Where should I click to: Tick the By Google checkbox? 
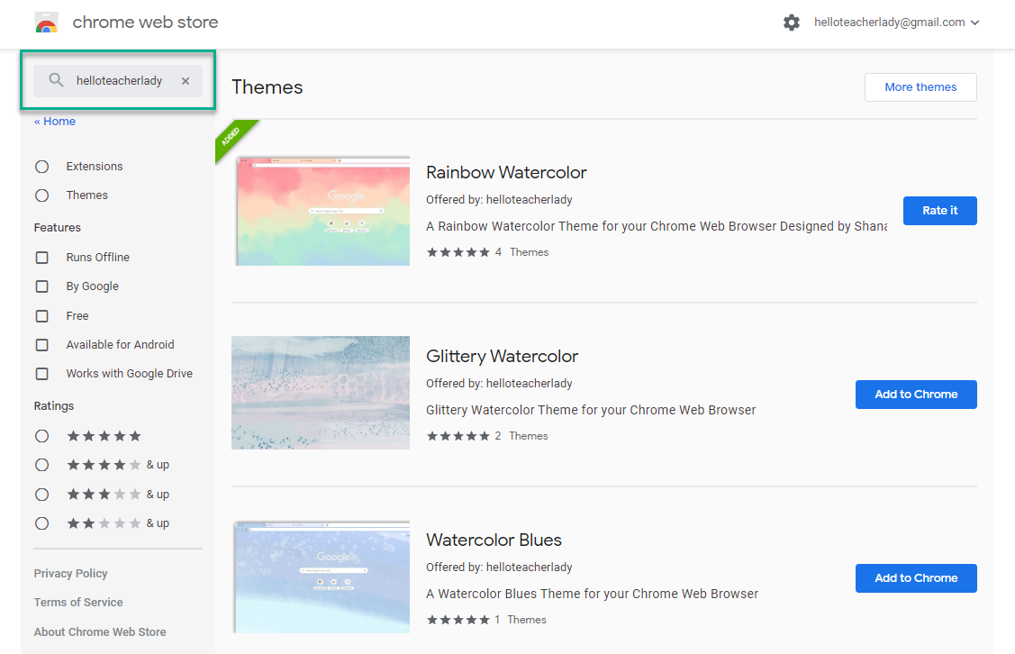[42, 286]
